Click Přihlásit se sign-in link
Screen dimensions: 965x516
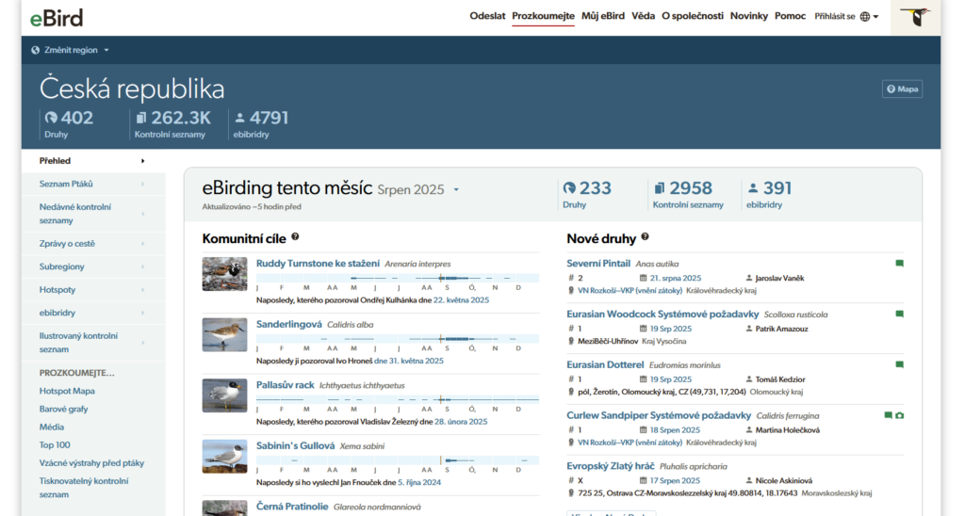pos(834,17)
